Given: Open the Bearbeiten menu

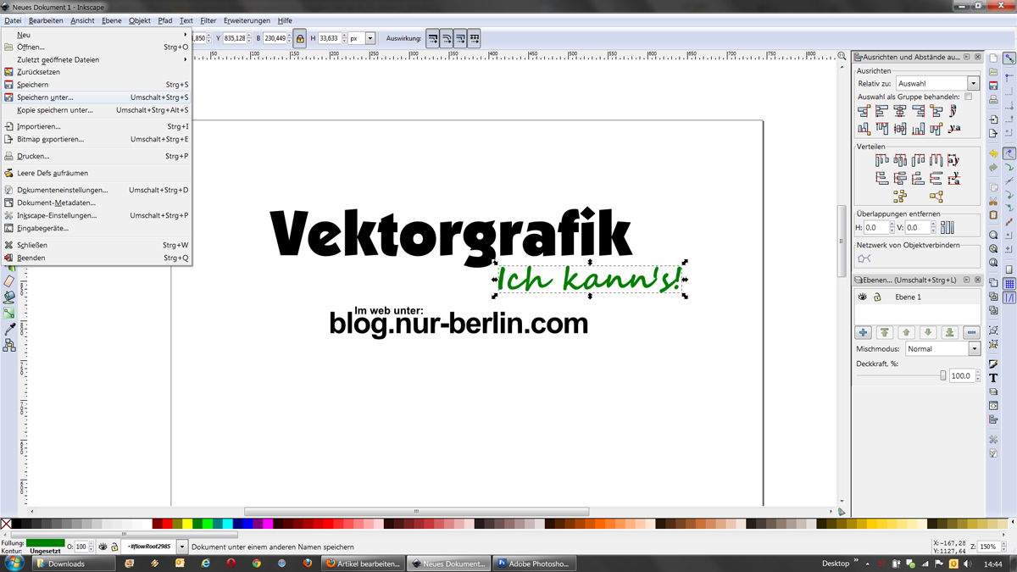Looking at the screenshot, I should coord(46,20).
